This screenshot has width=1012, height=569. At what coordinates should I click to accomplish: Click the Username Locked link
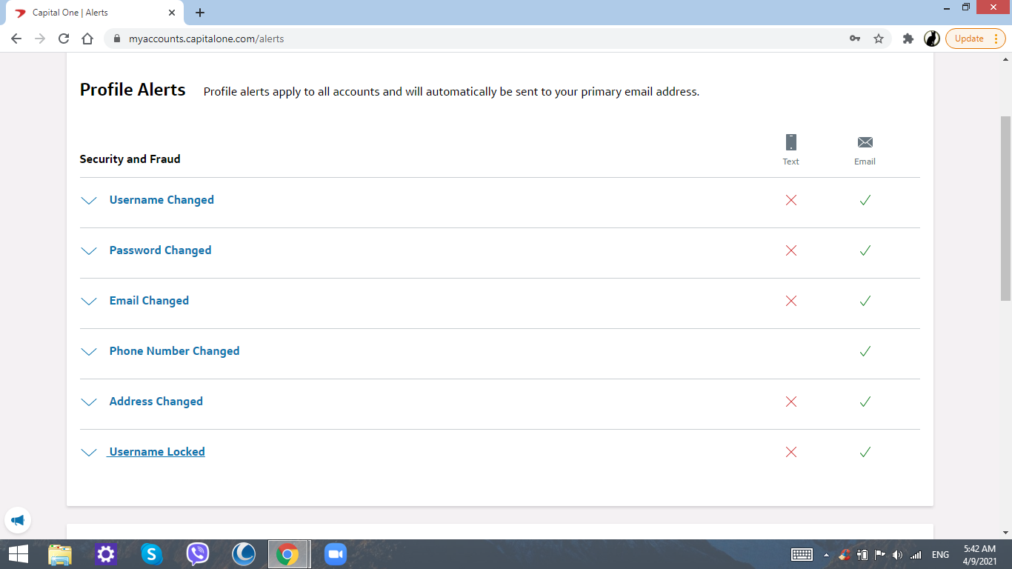tap(157, 452)
